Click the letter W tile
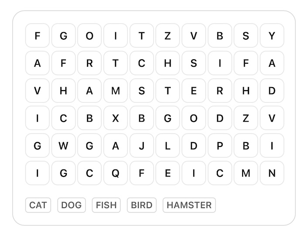308x231 pixels. pos(64,146)
